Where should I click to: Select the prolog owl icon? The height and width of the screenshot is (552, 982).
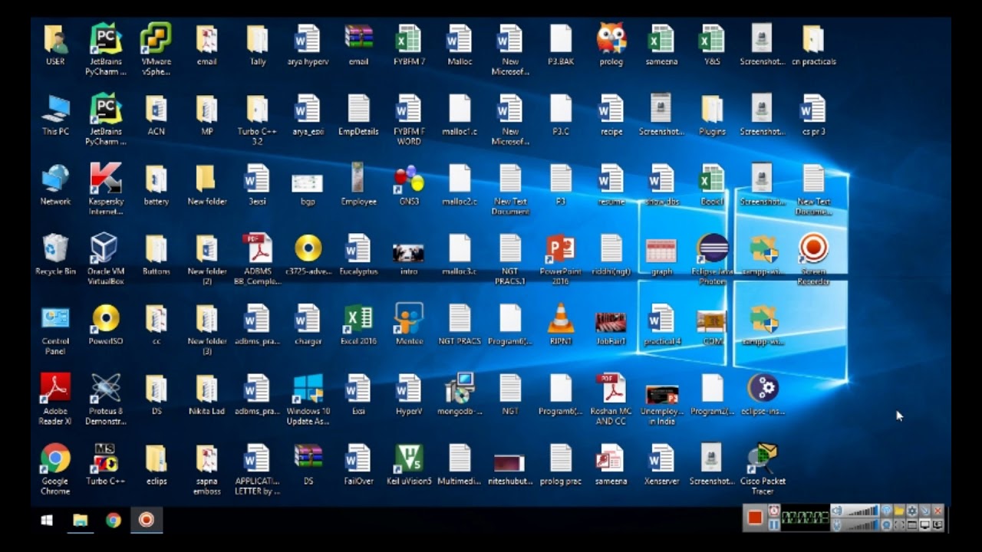pos(611,44)
